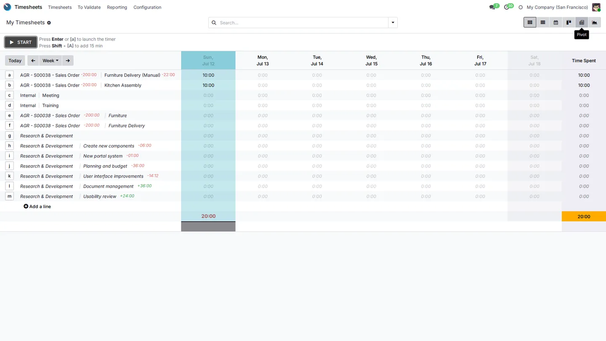
Task: Click the 'Time Spent' column header
Action: point(584,61)
